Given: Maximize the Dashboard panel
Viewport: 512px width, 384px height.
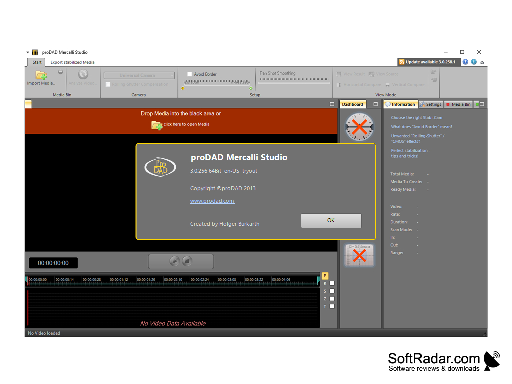Looking at the screenshot, I should click(x=375, y=104).
